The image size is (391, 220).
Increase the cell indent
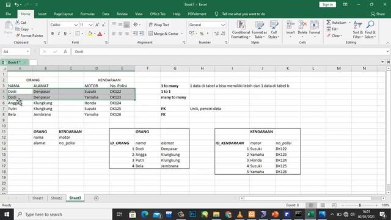(142, 34)
